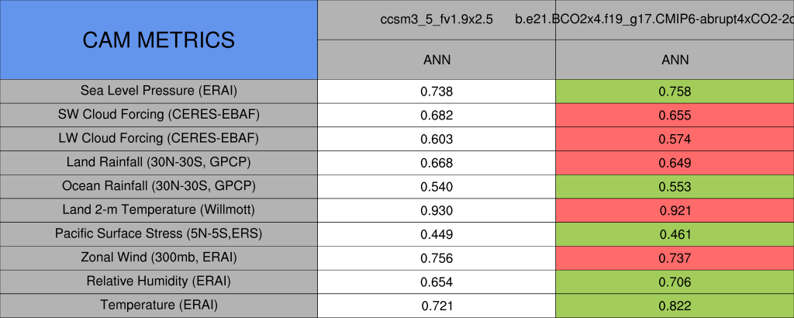The height and width of the screenshot is (318, 794).
Task: Click the ccsm3_5_fv1.9x2.5 column header
Action: point(437,20)
